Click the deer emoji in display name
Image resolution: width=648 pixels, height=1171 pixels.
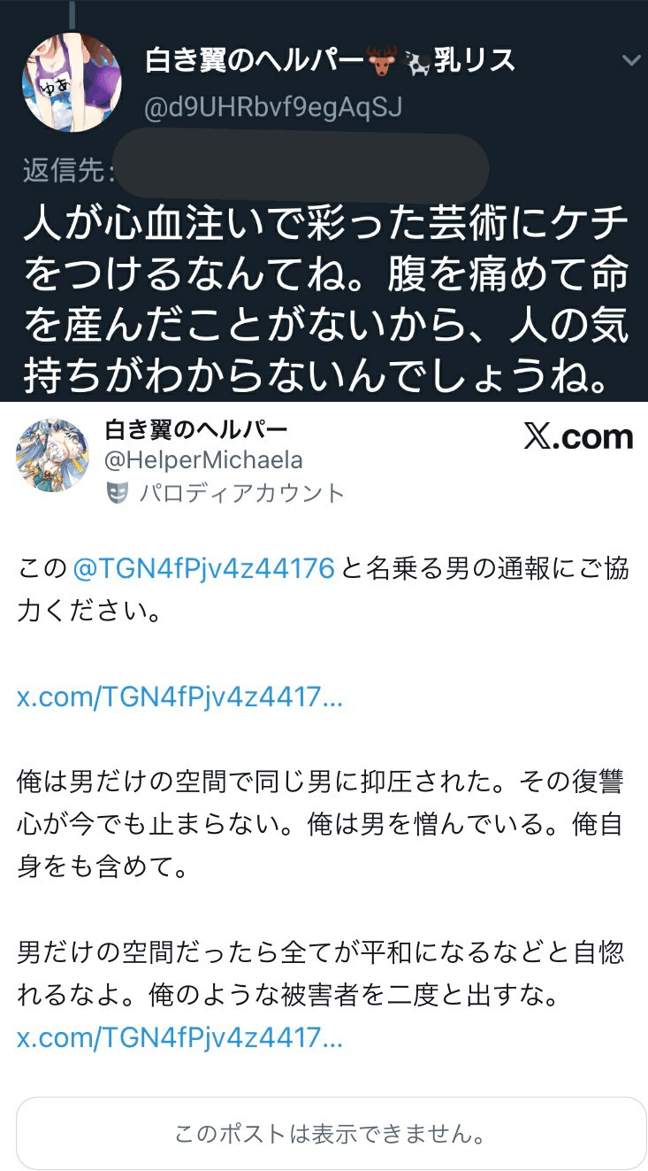coord(382,61)
